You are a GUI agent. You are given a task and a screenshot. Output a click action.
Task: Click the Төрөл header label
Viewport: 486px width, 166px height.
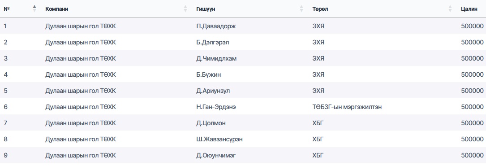[320, 9]
